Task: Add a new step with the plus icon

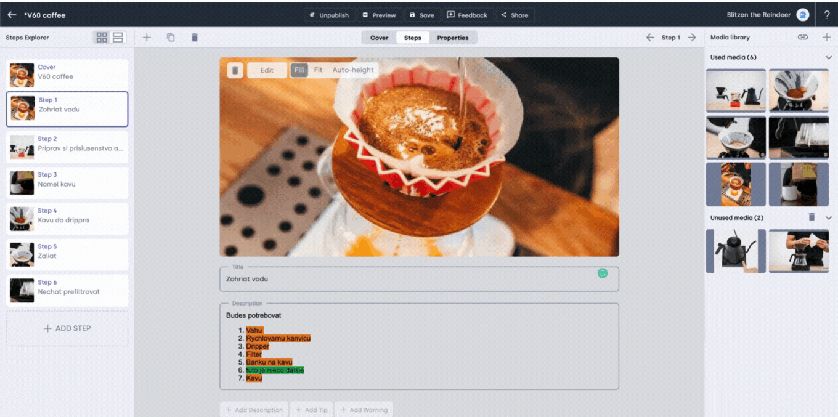Action: 147,38
